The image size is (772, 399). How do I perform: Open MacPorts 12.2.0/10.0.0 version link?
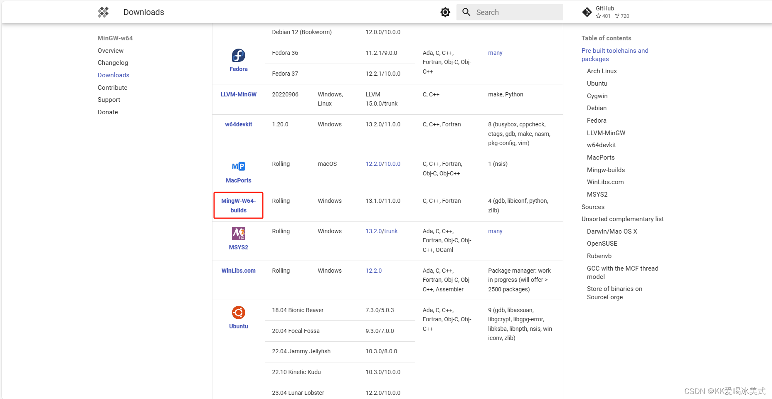(383, 164)
